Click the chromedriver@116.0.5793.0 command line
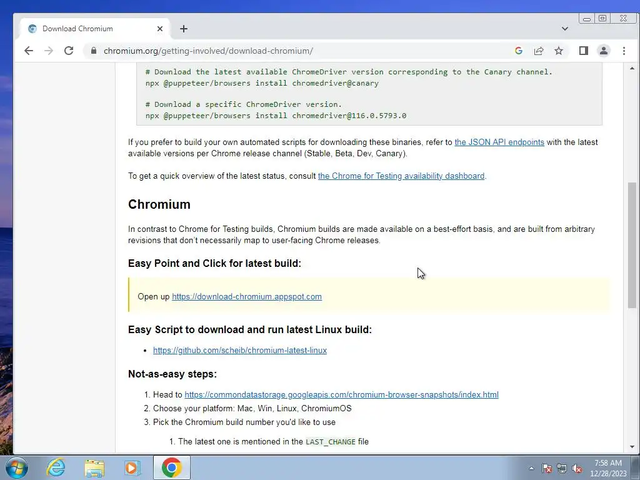Viewport: 640px width, 480px height. [x=276, y=116]
